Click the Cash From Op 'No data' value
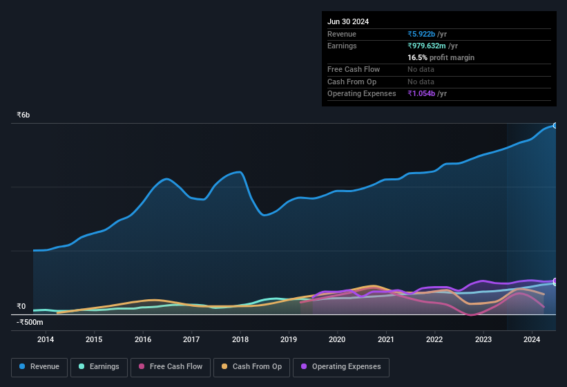Viewport: 567px width, 387px height. 421,82
